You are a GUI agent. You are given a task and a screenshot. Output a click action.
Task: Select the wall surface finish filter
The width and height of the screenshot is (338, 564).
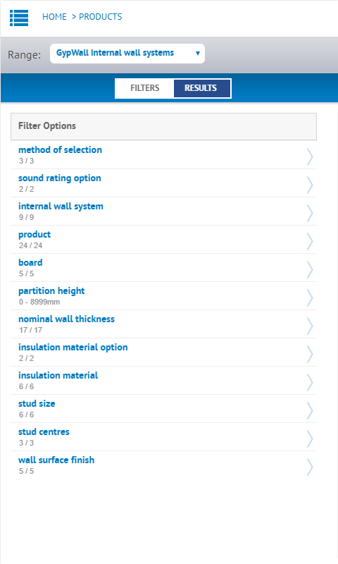tap(164, 465)
